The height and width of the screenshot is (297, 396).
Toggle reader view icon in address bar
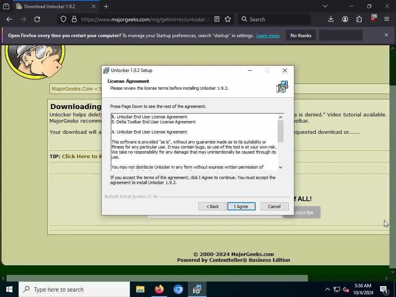(x=217, y=19)
